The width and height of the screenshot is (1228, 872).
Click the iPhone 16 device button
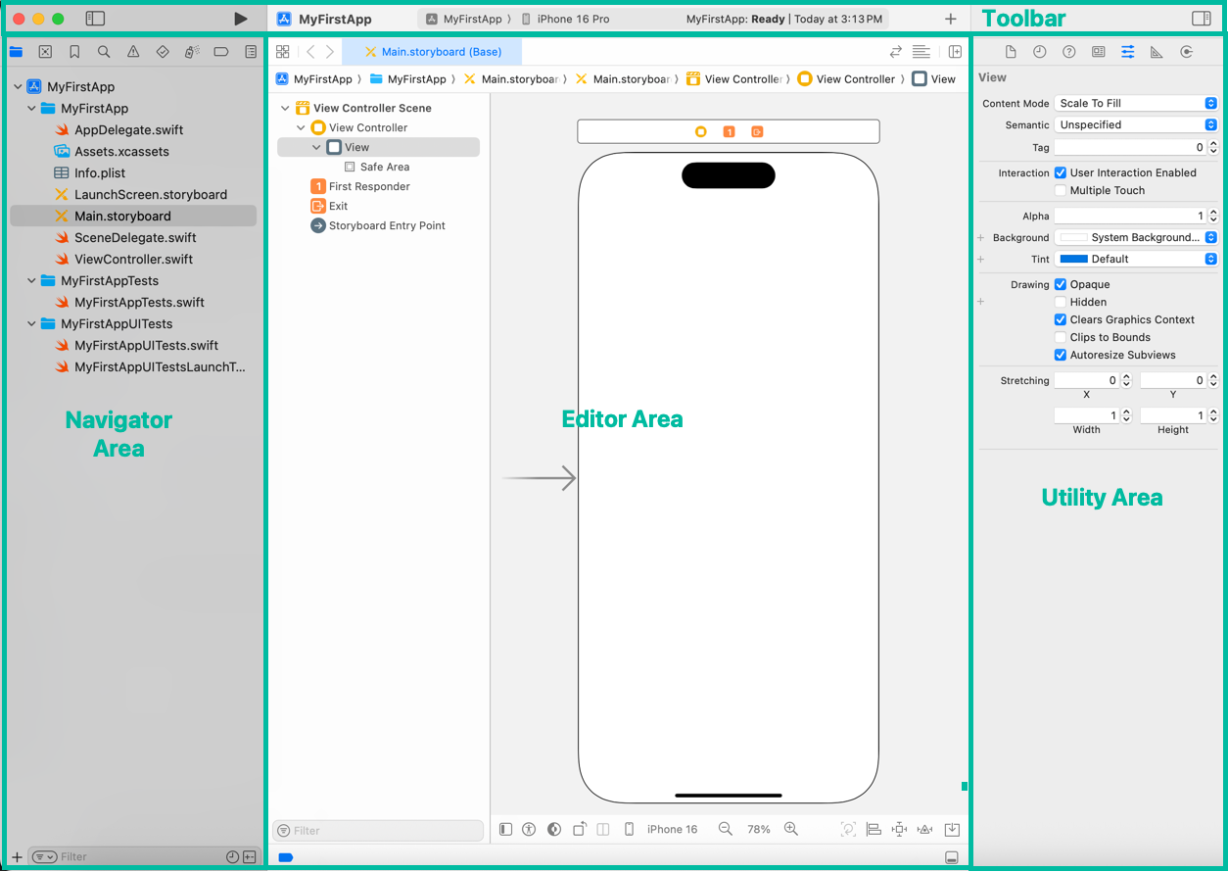[x=672, y=829]
